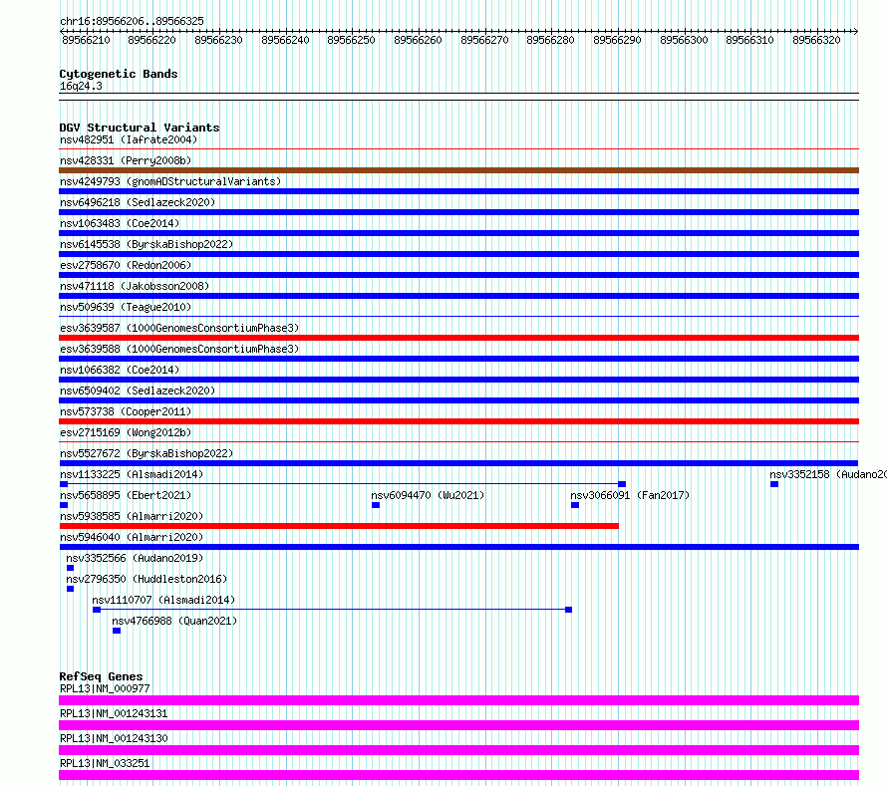Click the RPL13|NM_000977 gene label
887x786 pixels.
tap(105, 688)
